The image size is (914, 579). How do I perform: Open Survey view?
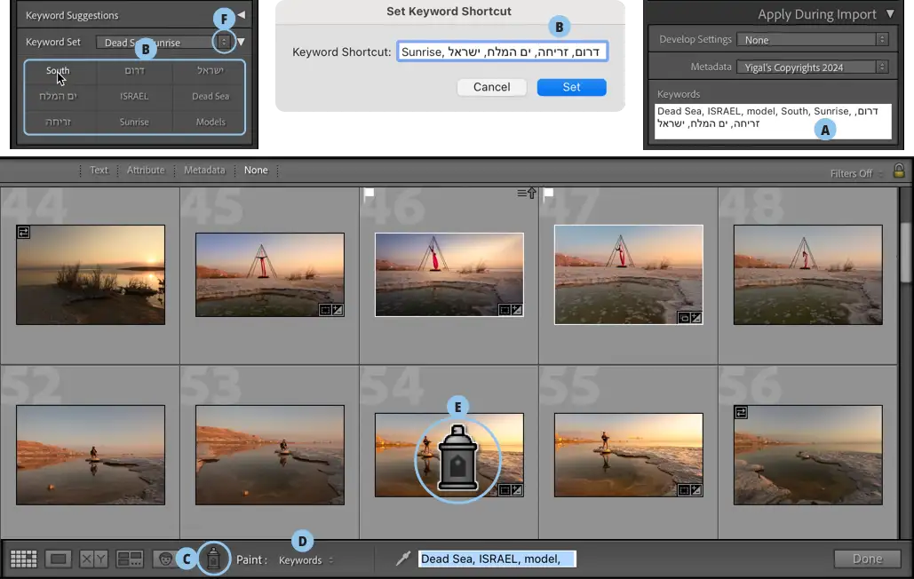tap(130, 559)
